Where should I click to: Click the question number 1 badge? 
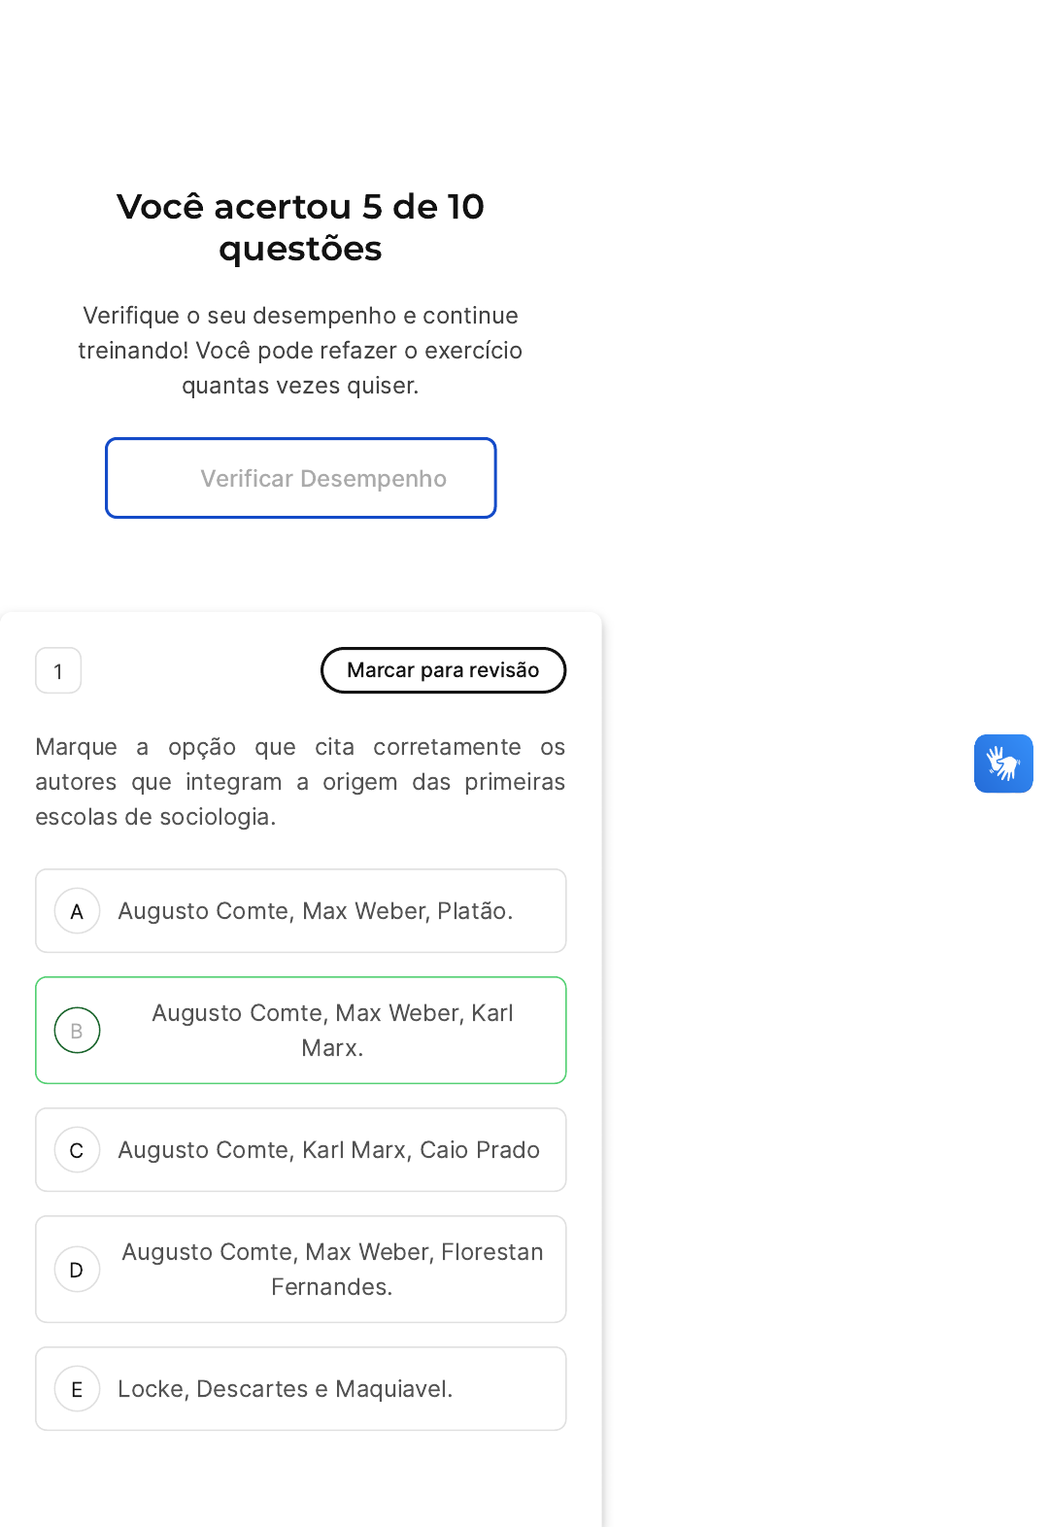pyautogui.click(x=58, y=670)
